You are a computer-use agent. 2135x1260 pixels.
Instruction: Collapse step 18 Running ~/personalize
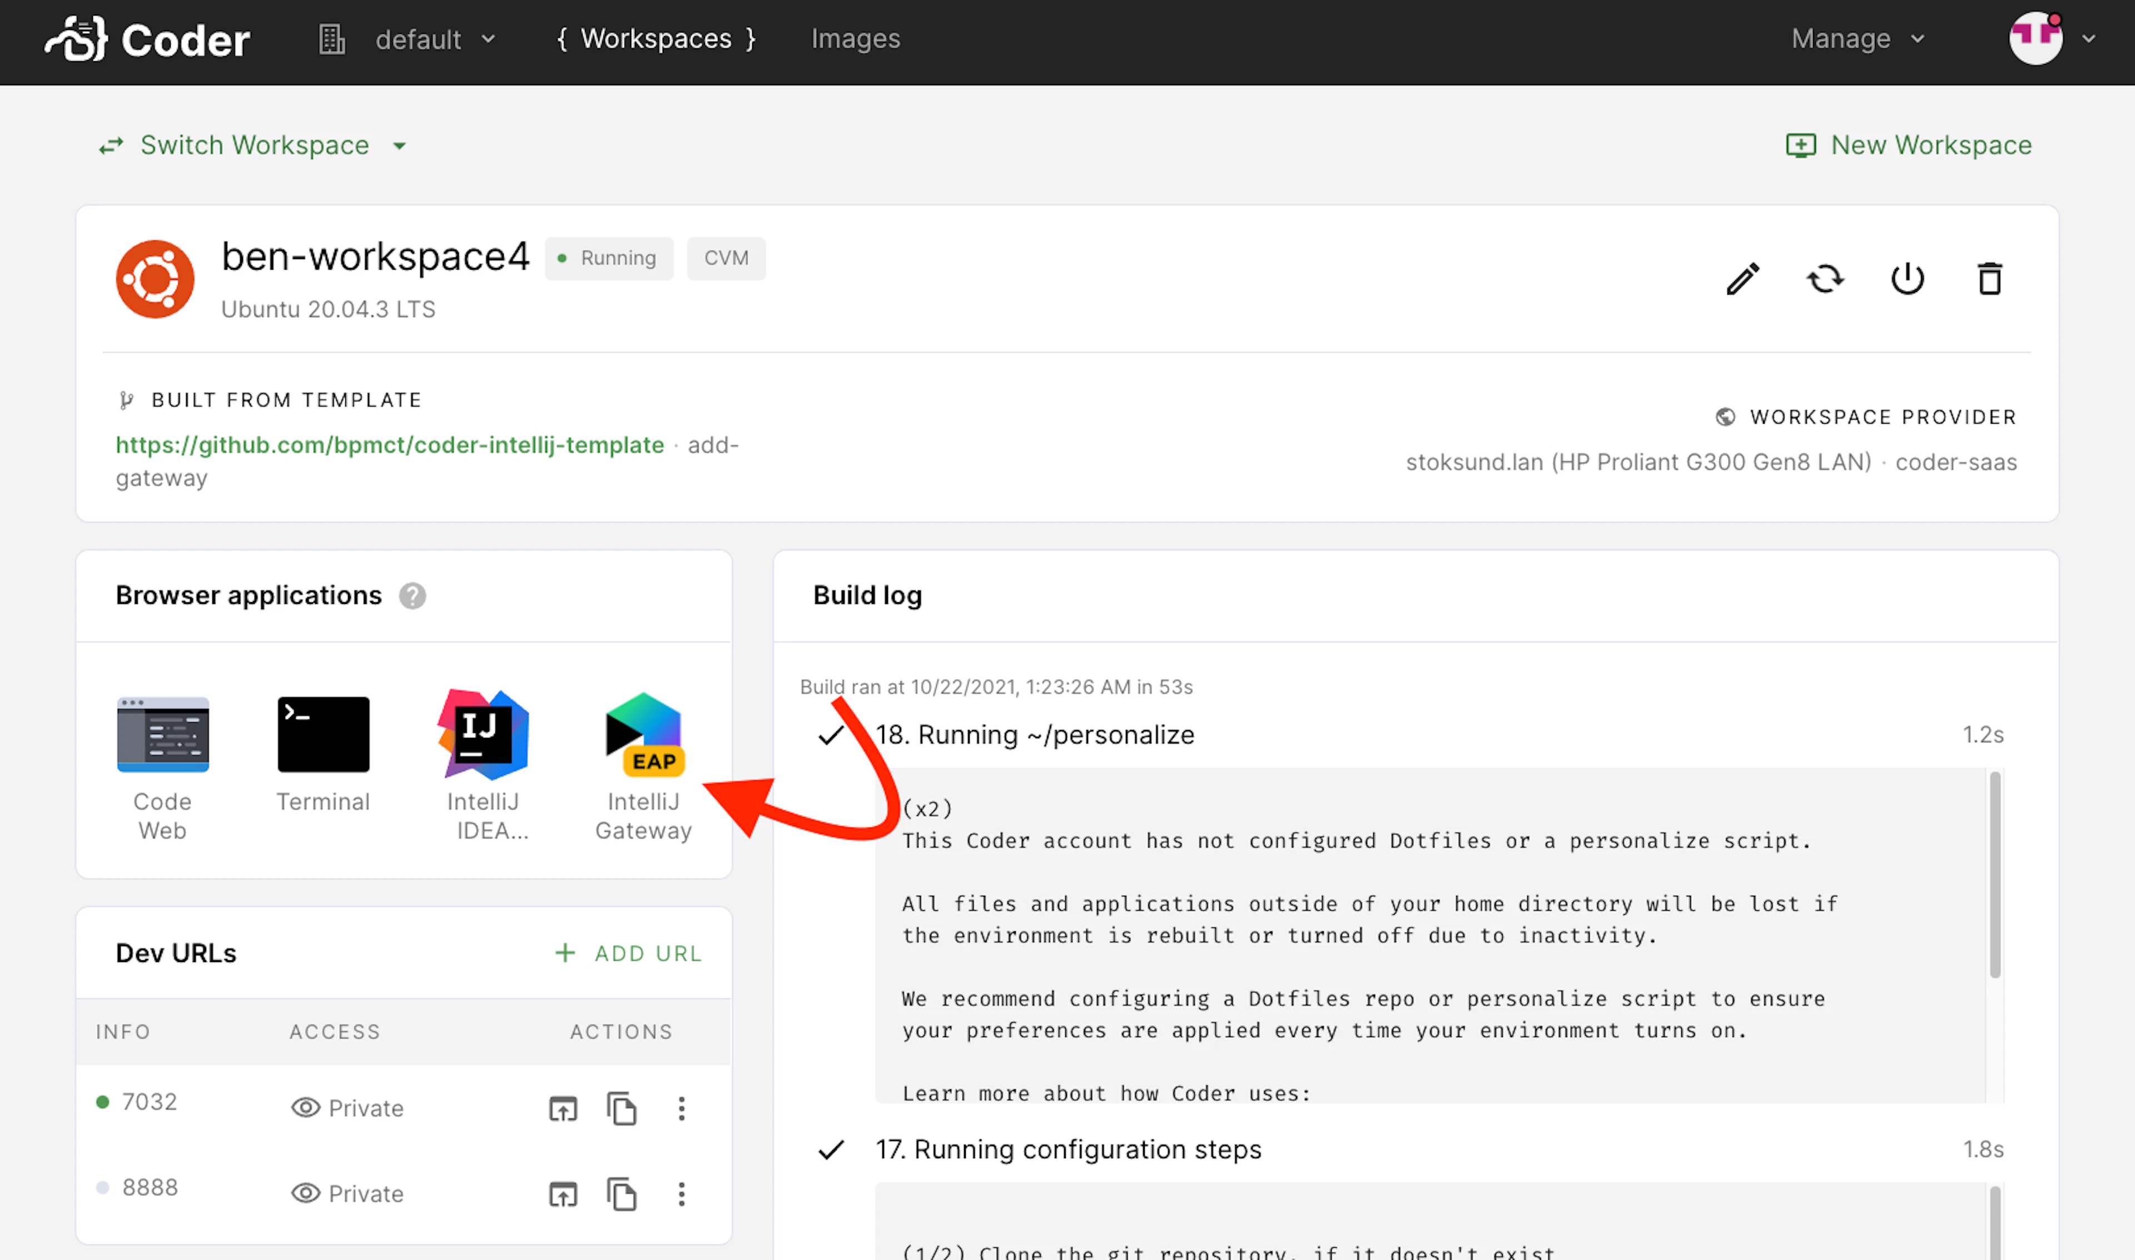point(1034,735)
